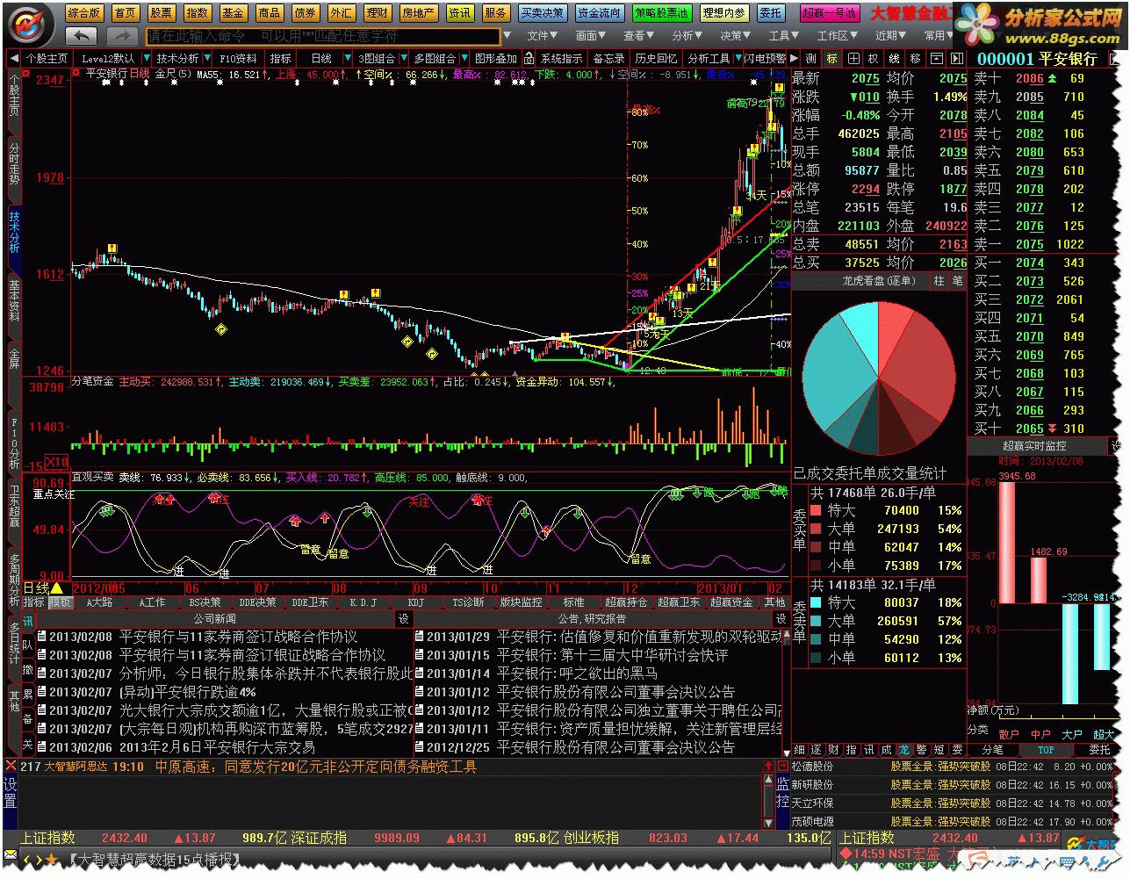Click the 权 ex-rights icon
The image size is (1130, 879).
point(873,59)
